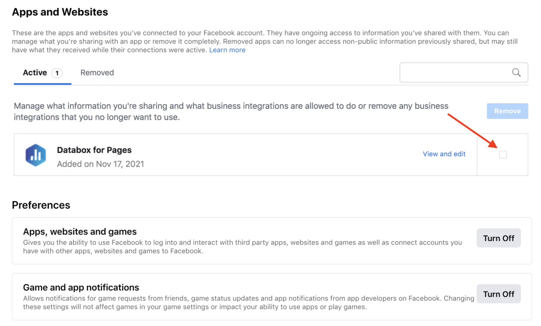Switch to the Removed tab
This screenshot has width=541, height=326.
pos(97,73)
